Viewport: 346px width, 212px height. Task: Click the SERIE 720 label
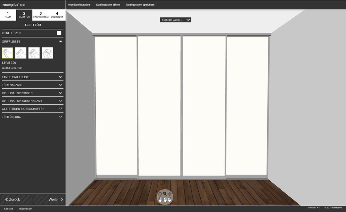(9, 63)
